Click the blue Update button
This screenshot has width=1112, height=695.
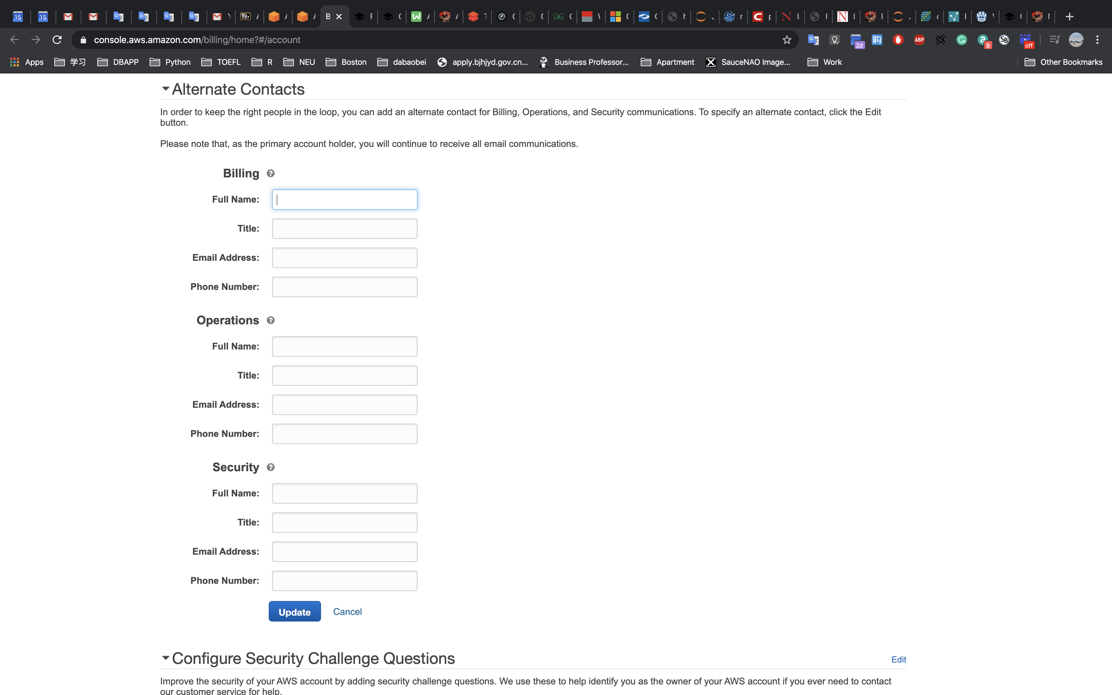tap(295, 612)
